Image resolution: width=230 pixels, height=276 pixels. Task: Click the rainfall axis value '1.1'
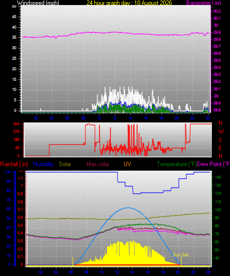pos(21,178)
